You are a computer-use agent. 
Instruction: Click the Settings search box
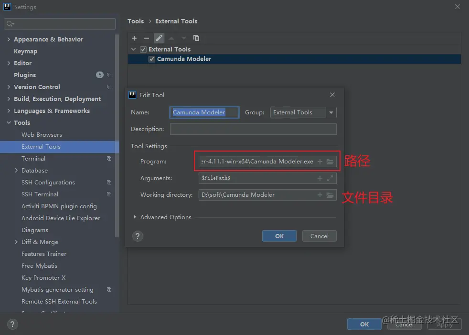pos(60,24)
